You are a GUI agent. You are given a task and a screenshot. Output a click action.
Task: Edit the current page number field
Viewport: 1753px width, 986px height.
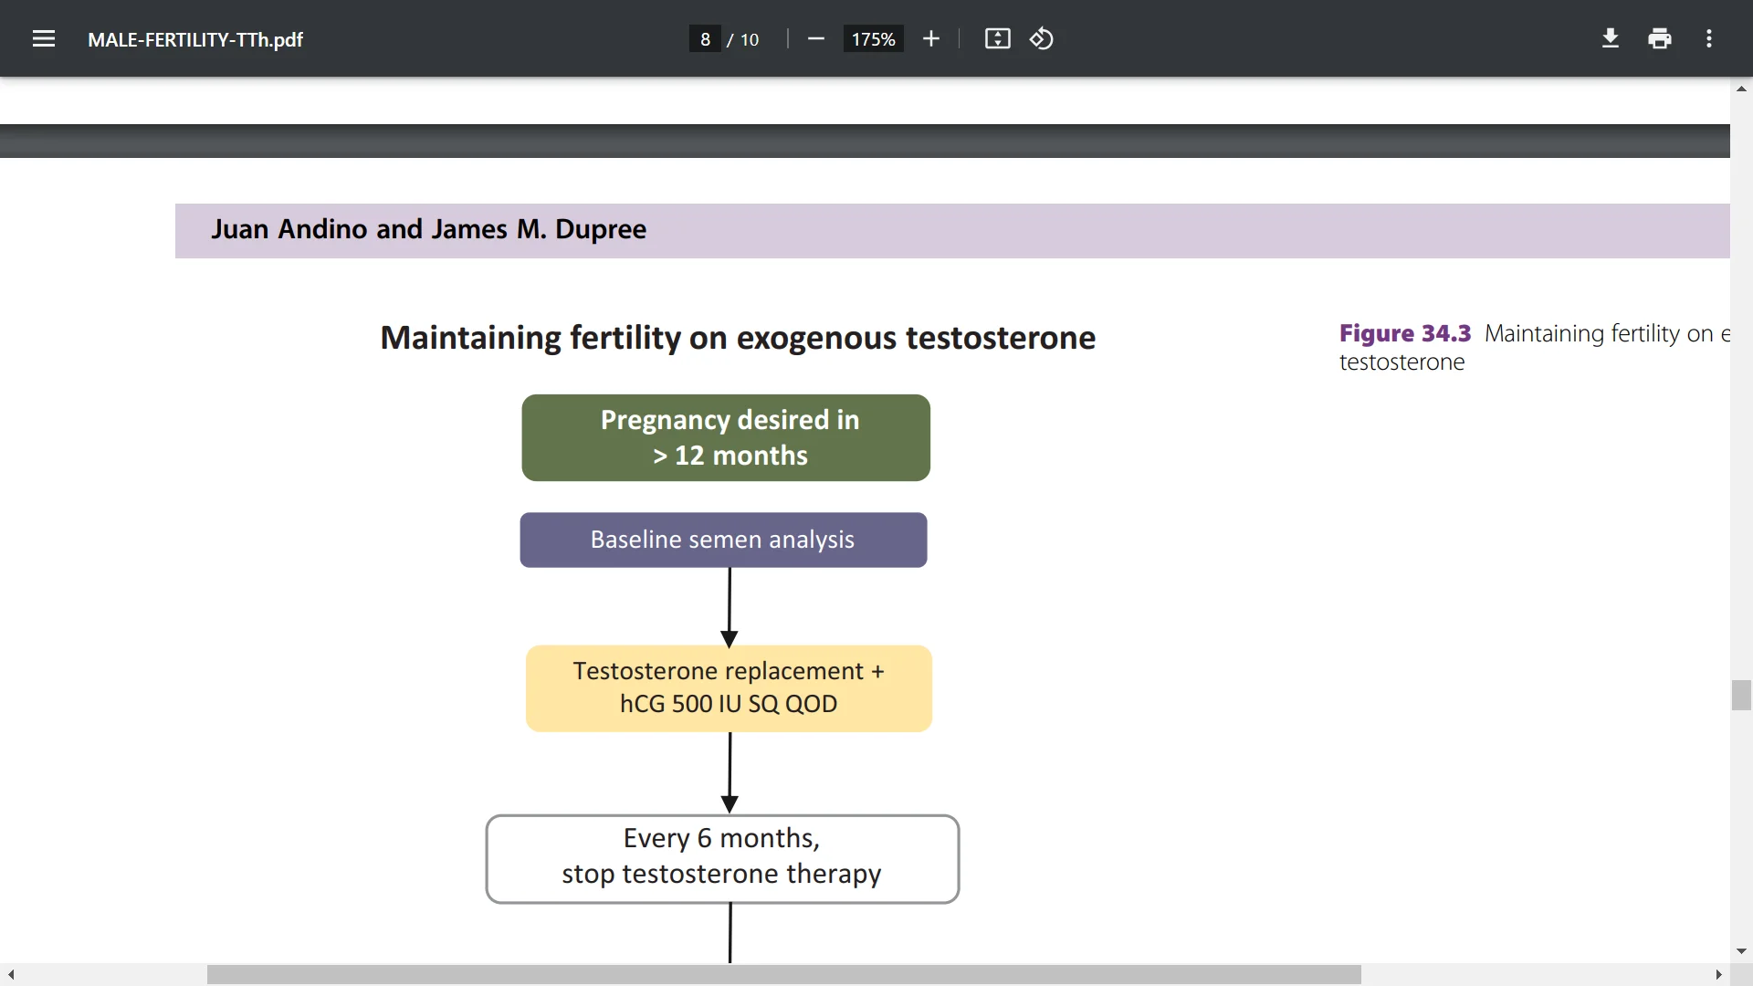click(705, 39)
